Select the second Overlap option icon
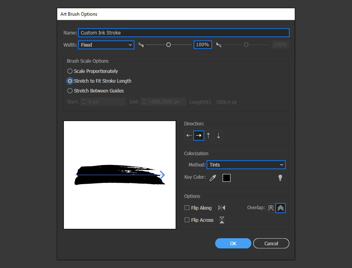The width and height of the screenshot is (352, 268). click(281, 208)
